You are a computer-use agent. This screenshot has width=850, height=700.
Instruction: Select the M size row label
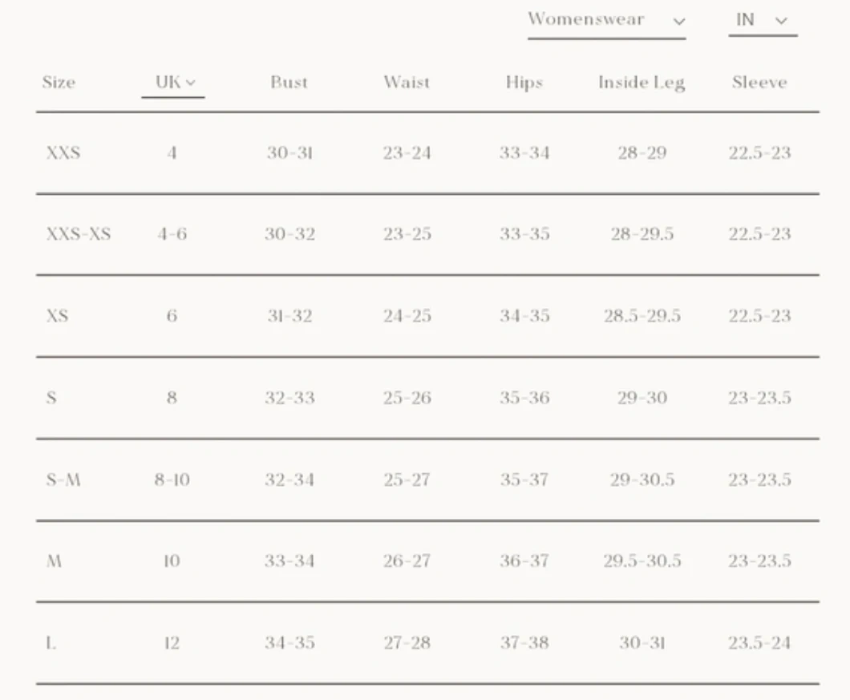(54, 561)
